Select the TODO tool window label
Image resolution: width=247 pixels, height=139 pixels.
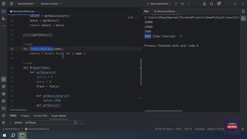(x=13, y=116)
